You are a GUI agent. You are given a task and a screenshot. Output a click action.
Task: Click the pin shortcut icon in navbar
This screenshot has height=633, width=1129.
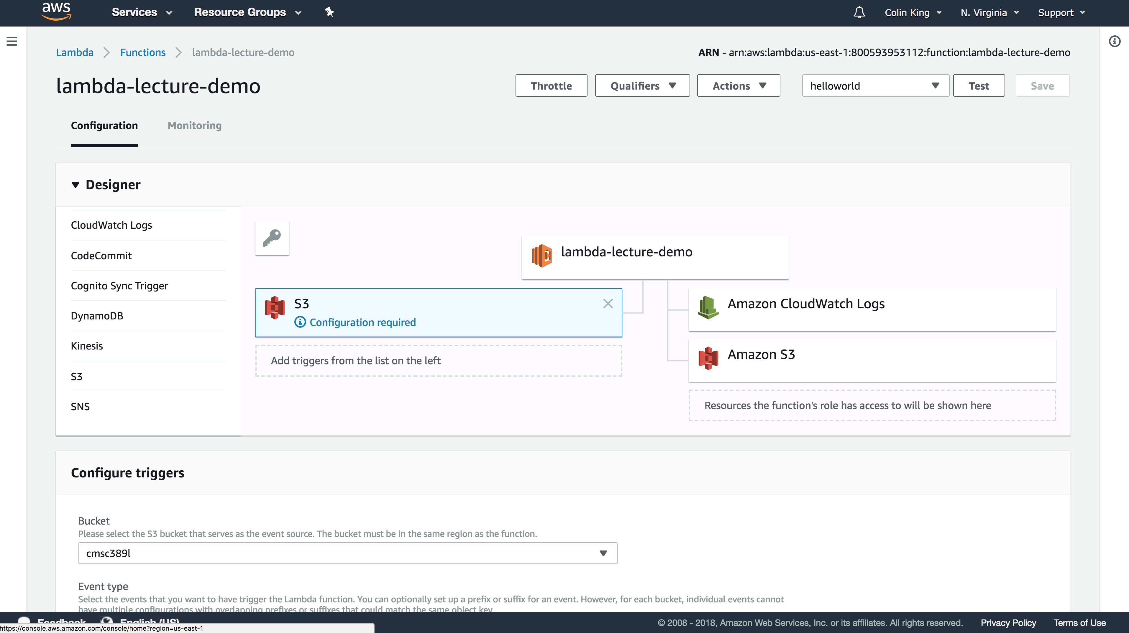329,12
